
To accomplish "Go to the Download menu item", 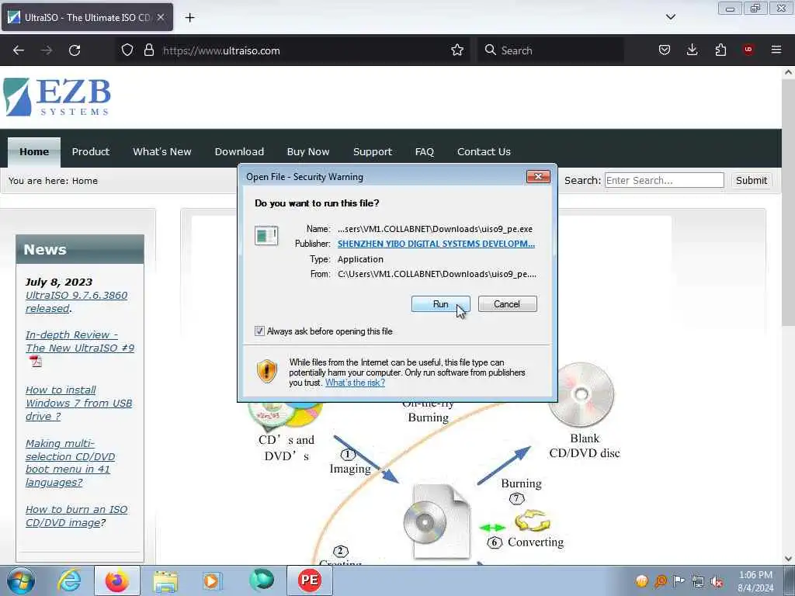I will (x=239, y=152).
